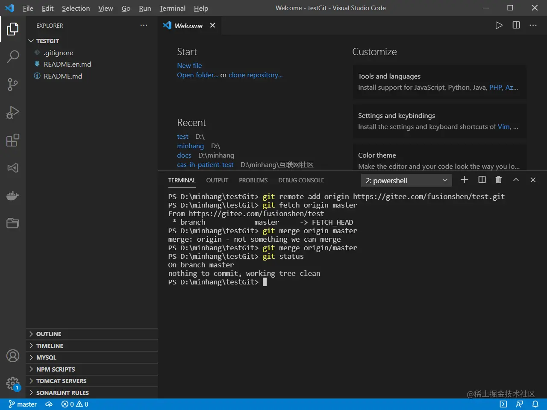Click the Color theme card
This screenshot has height=410, width=547.
(x=439, y=158)
